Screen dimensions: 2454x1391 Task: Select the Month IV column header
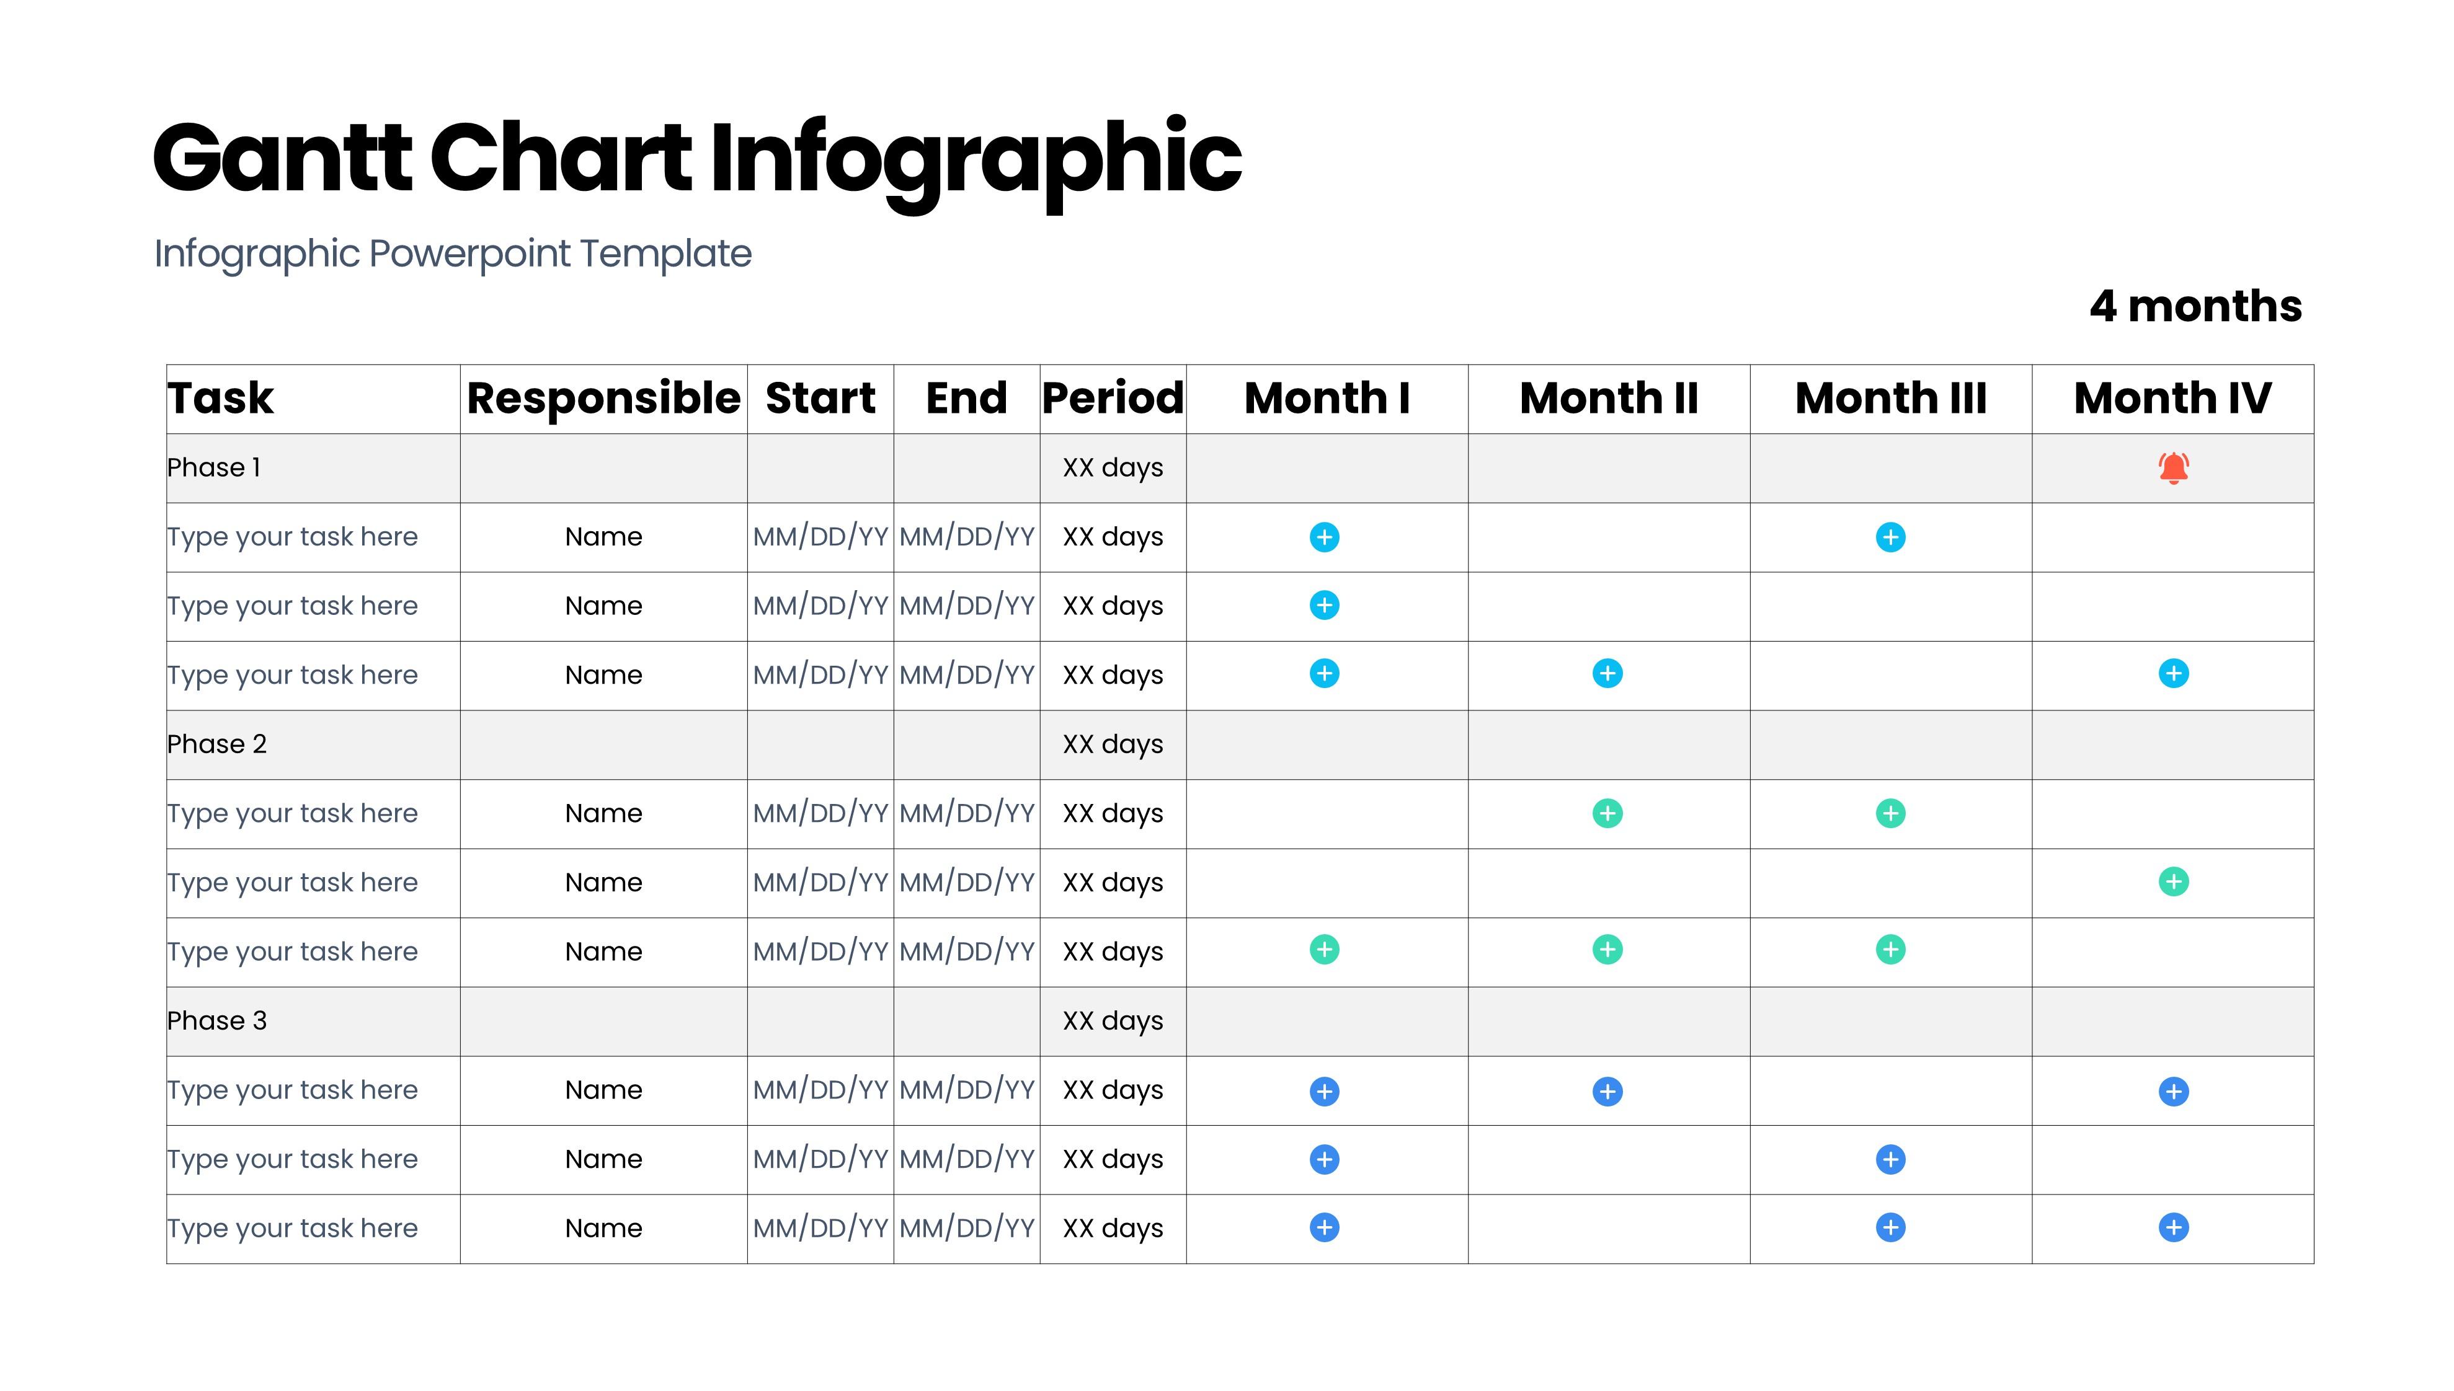(x=2172, y=399)
